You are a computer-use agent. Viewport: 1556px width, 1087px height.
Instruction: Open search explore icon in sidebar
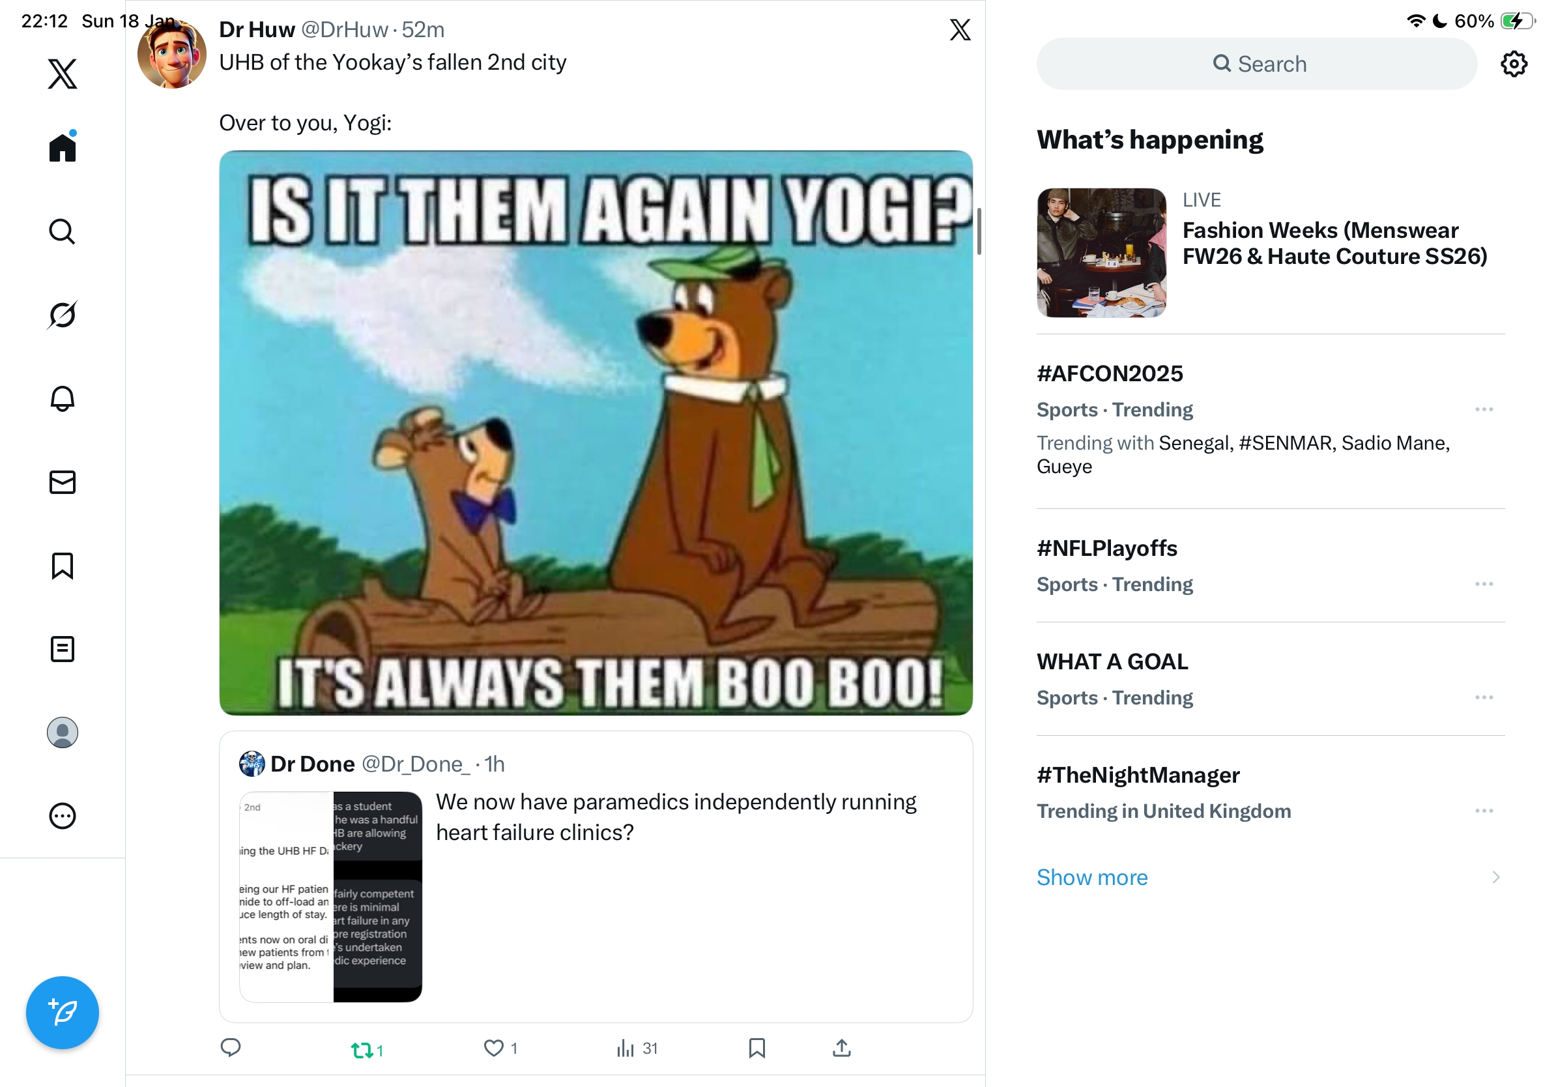pyautogui.click(x=63, y=232)
